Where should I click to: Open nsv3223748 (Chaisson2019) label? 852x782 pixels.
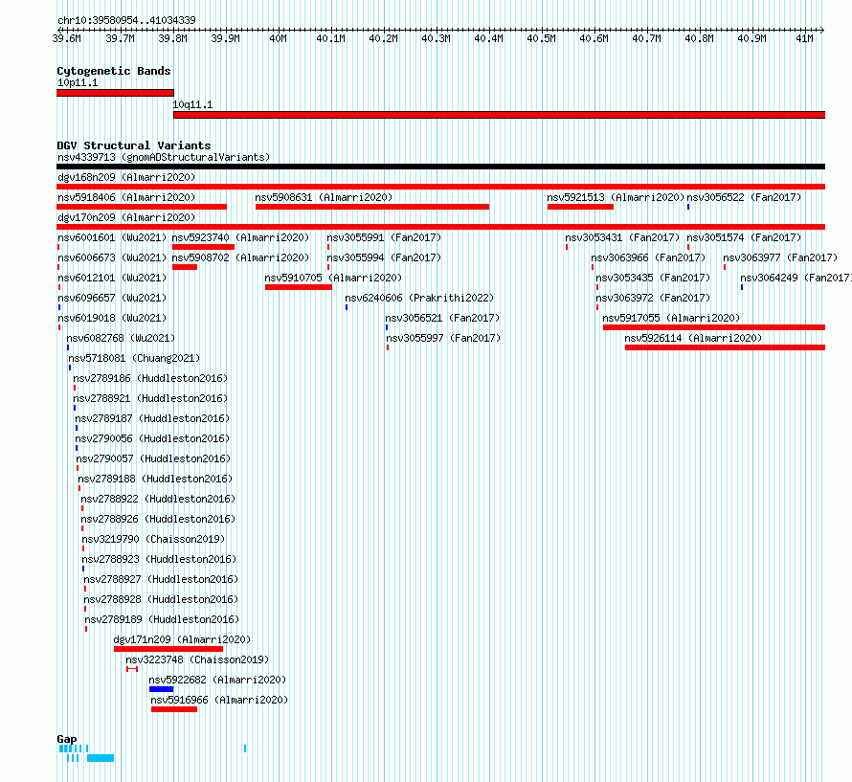197,659
